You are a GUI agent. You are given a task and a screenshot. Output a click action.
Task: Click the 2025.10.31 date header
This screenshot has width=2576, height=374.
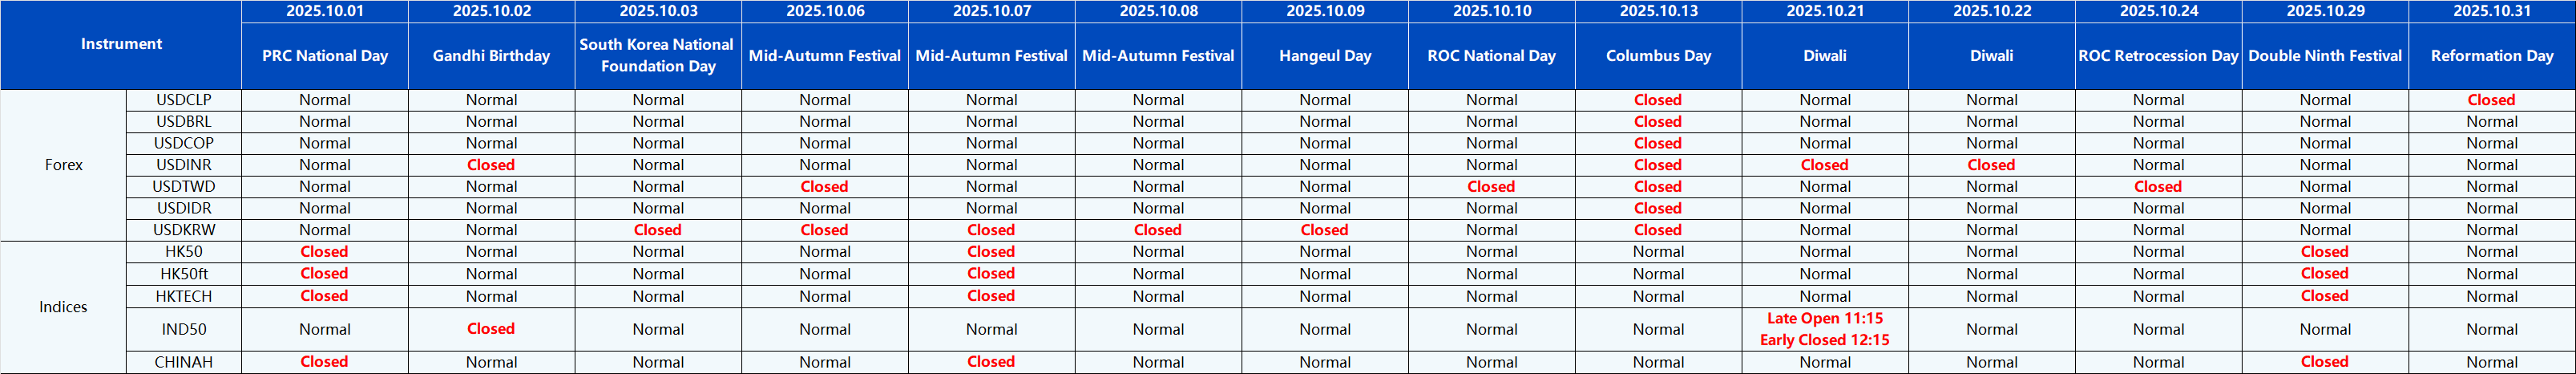(2491, 11)
